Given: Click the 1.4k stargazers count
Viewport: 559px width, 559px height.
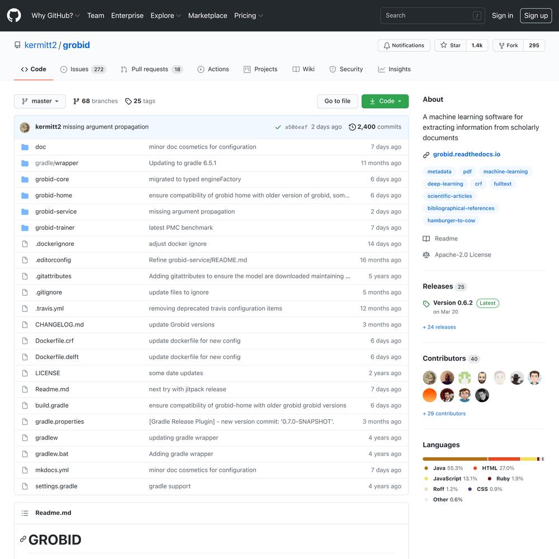Looking at the screenshot, I should coord(477,45).
